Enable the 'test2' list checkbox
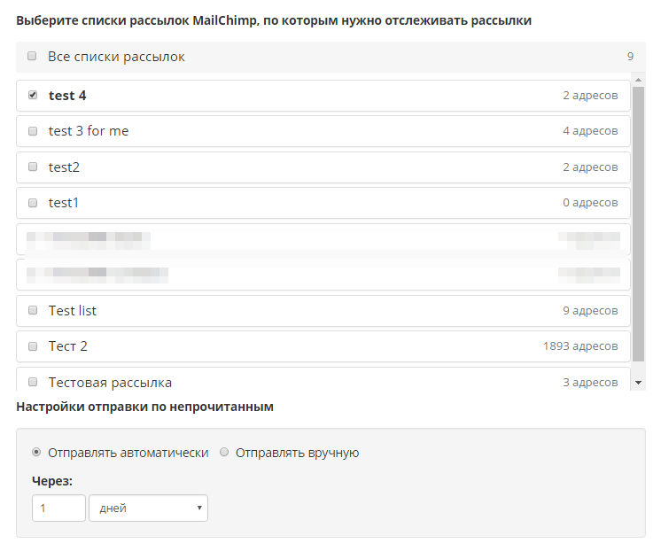 point(33,167)
